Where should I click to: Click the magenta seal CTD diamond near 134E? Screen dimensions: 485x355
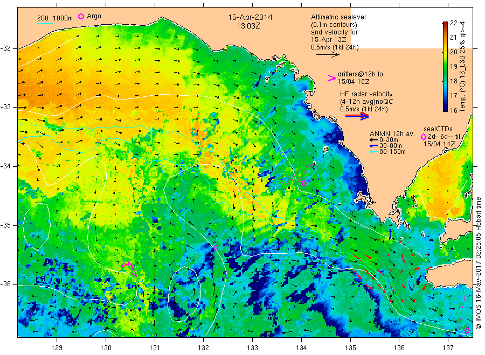tap(304, 183)
